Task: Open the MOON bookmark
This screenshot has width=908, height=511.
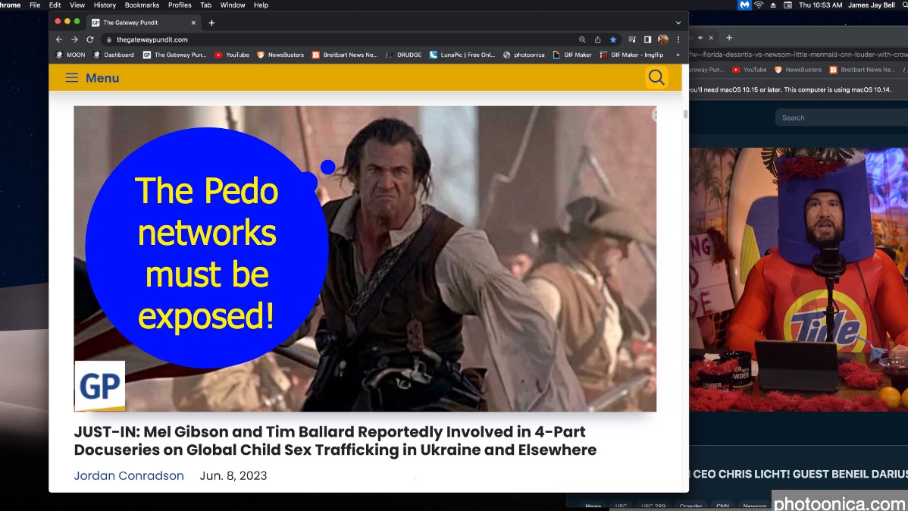Action: [70, 55]
